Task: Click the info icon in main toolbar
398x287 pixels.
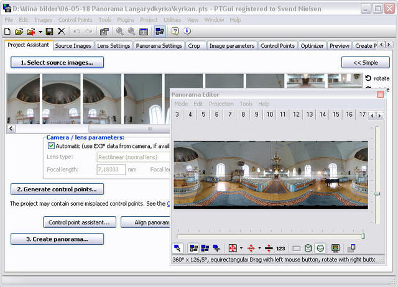Action: coord(187,31)
